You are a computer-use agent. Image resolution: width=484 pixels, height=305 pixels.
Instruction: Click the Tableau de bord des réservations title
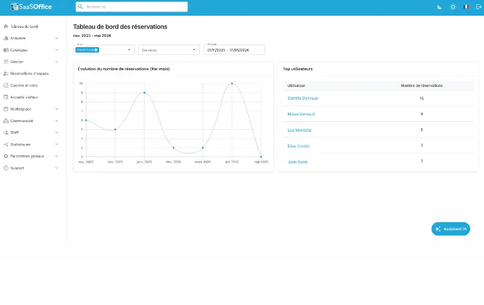pos(120,27)
